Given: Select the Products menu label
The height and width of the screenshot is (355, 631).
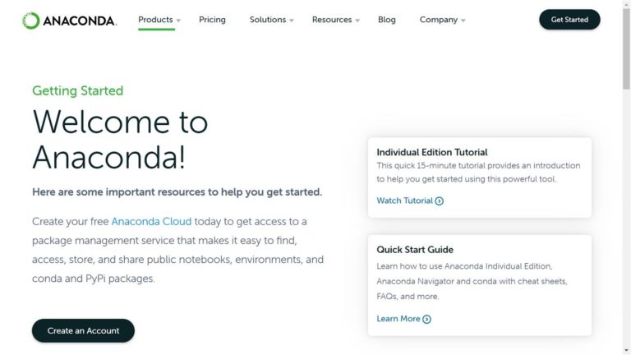Looking at the screenshot, I should (x=155, y=20).
